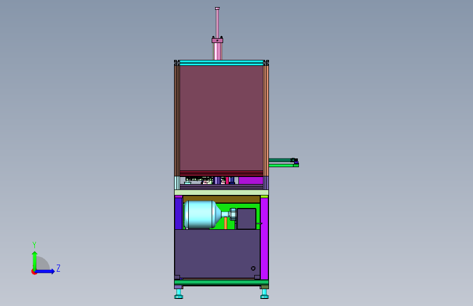Select the large maroon enclosure panel

[221, 118]
